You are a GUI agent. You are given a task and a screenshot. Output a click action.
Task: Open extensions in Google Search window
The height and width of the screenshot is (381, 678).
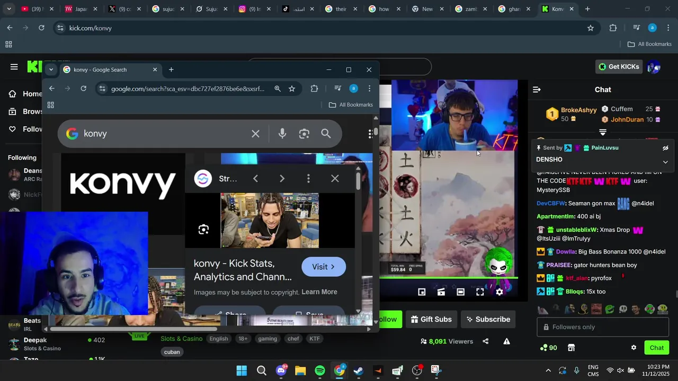(x=314, y=89)
